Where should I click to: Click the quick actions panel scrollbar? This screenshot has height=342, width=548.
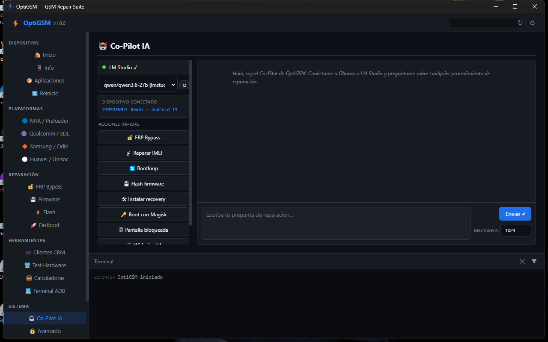pos(191,143)
